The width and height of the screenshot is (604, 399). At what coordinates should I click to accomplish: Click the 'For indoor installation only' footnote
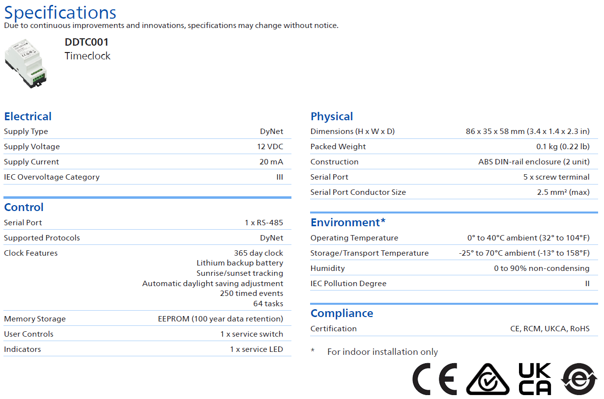(x=382, y=352)
